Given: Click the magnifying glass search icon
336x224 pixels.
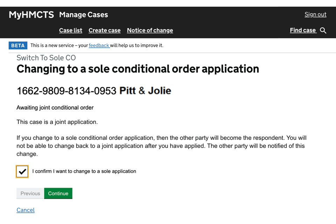Looking at the screenshot, I should pos(323,30).
